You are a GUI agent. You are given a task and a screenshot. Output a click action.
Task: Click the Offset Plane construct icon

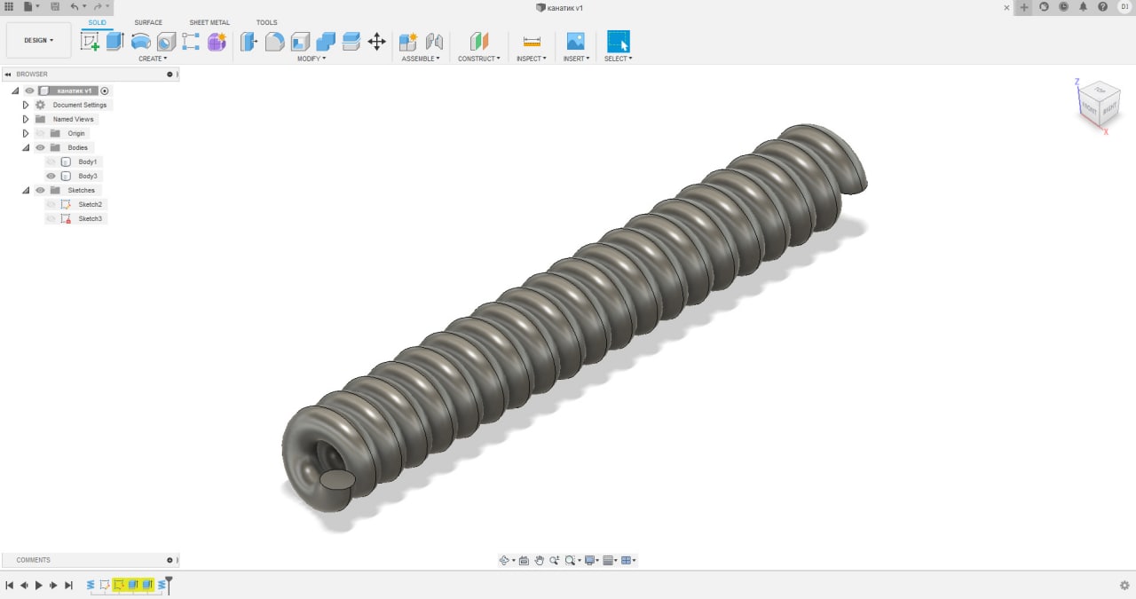(x=479, y=41)
